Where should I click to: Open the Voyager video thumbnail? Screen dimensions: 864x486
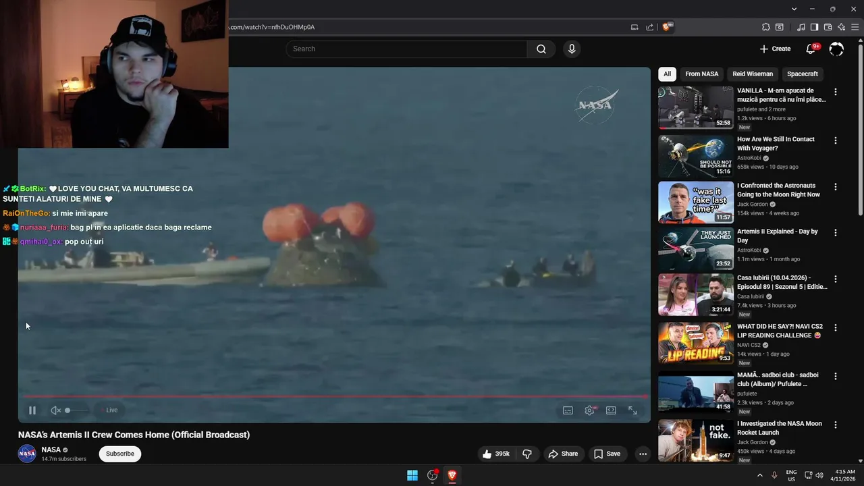695,156
